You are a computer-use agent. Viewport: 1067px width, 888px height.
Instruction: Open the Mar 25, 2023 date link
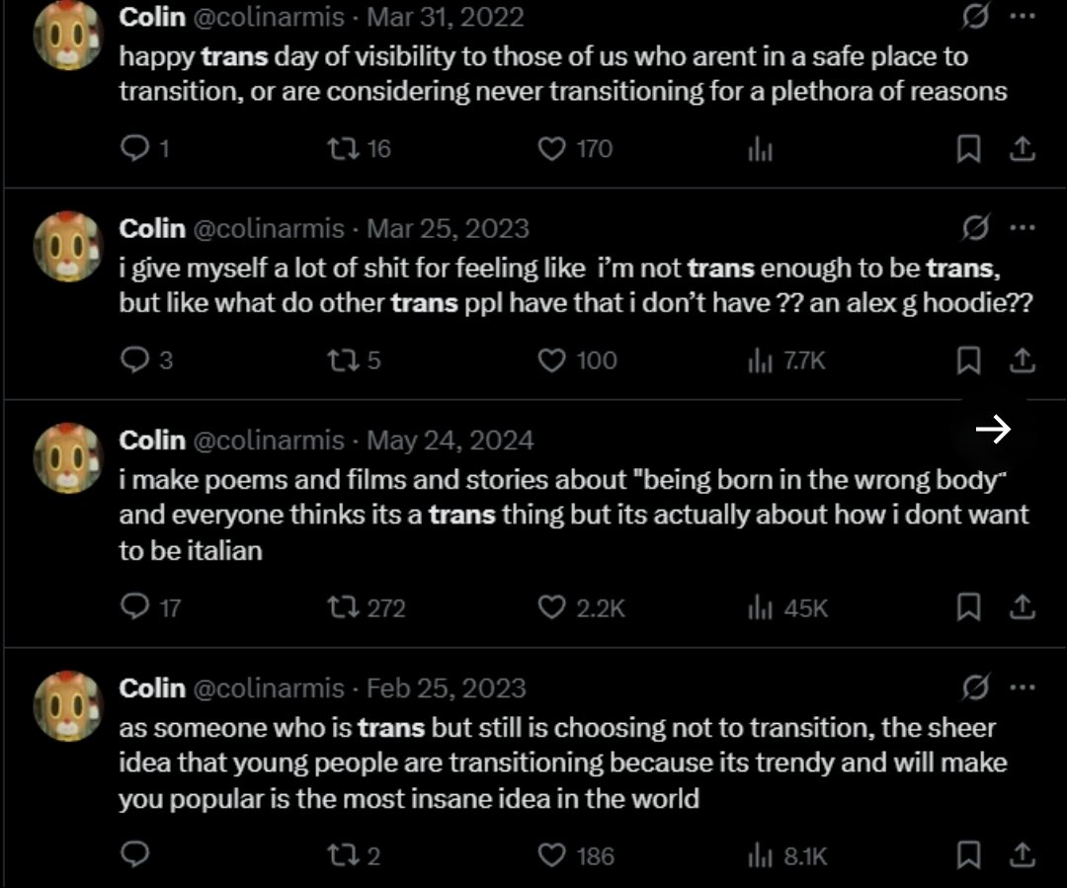(x=448, y=228)
